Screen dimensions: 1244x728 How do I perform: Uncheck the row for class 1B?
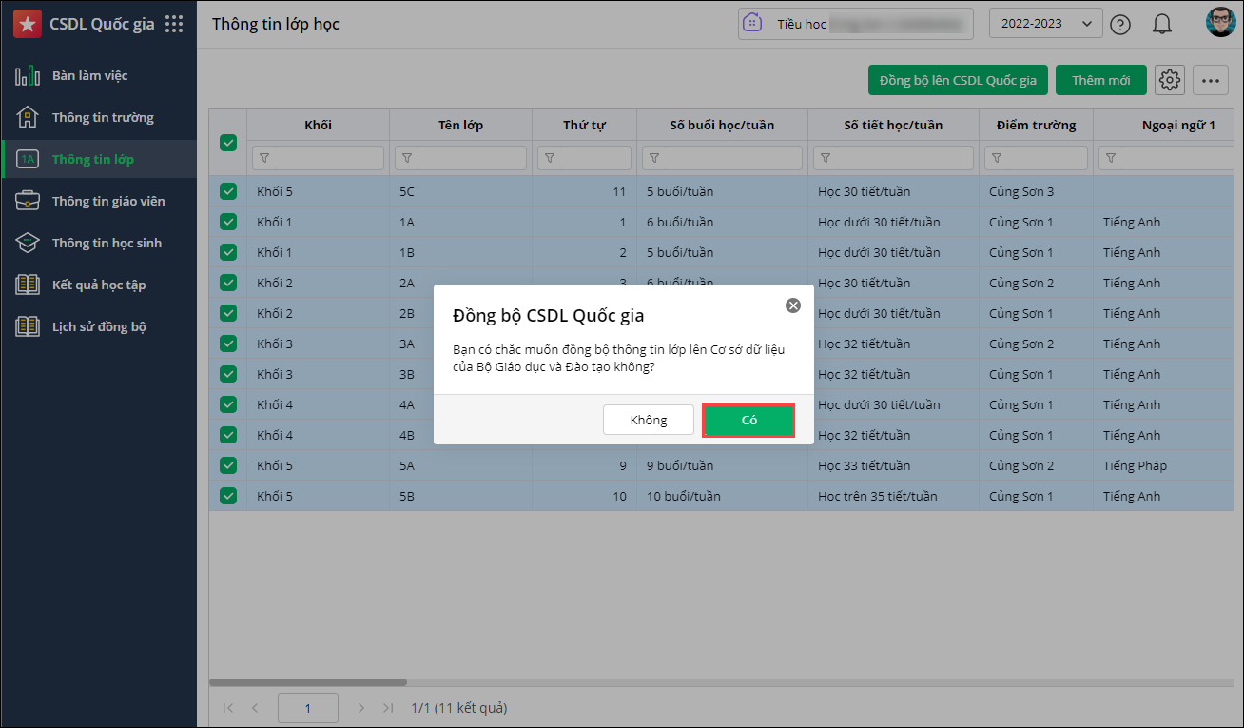click(228, 252)
